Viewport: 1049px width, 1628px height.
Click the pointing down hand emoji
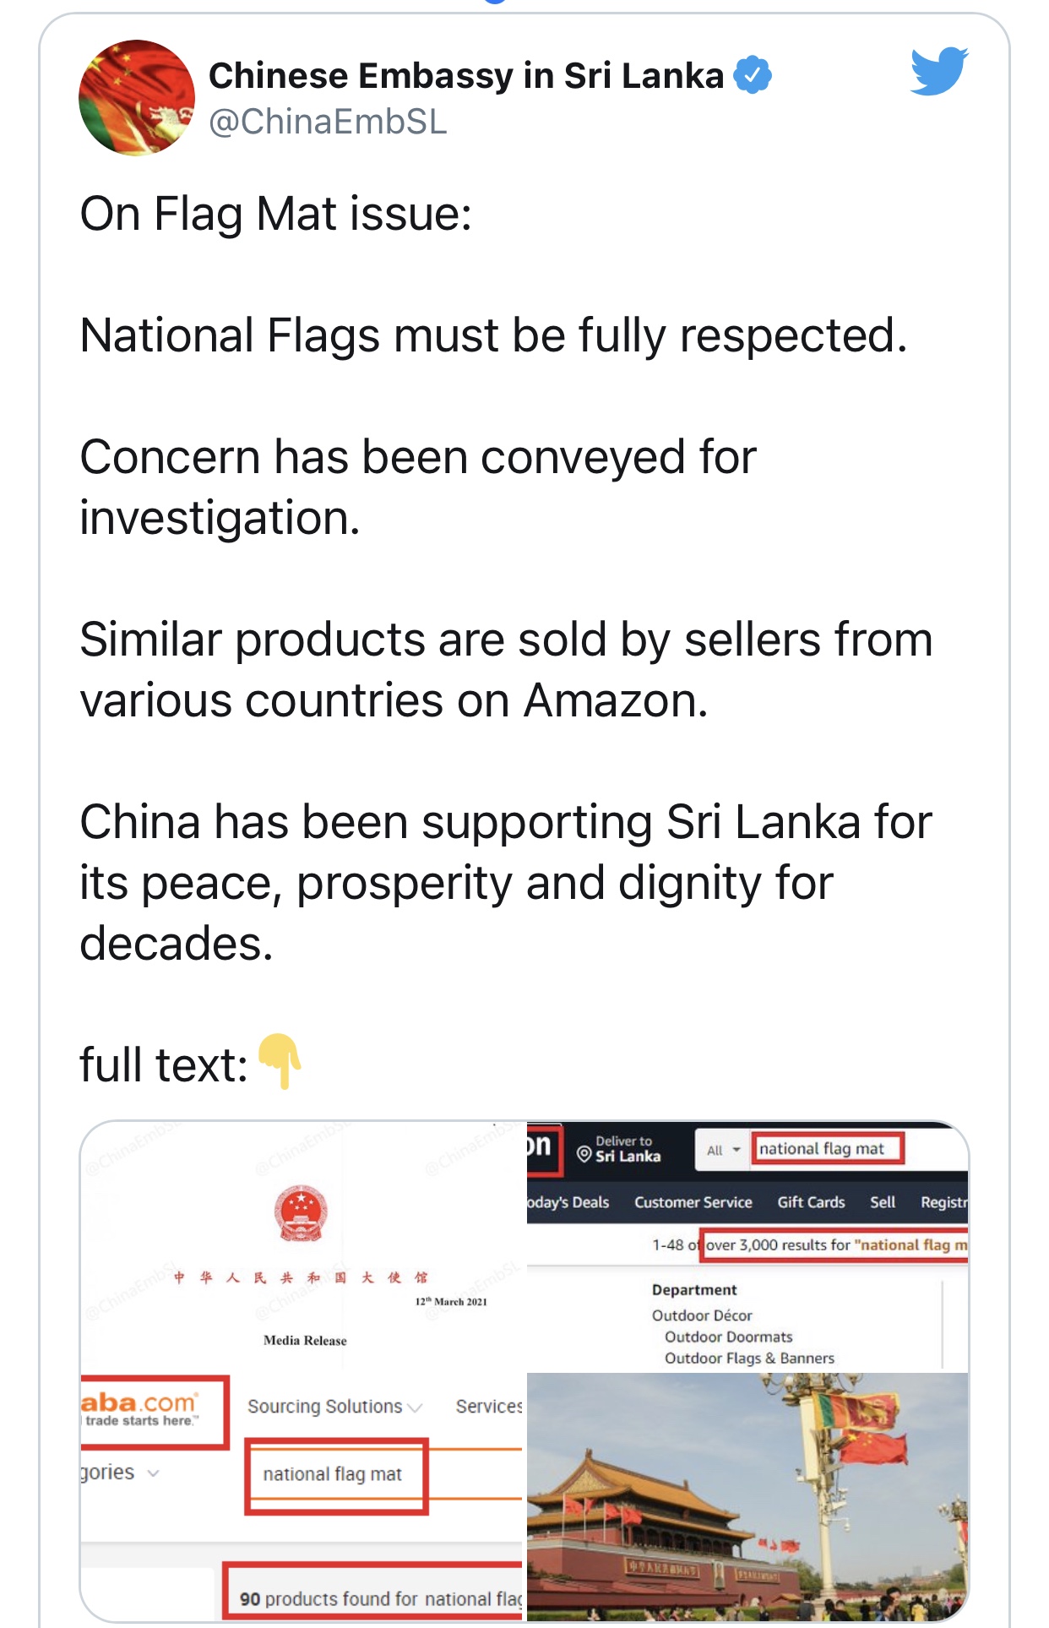(280, 1061)
